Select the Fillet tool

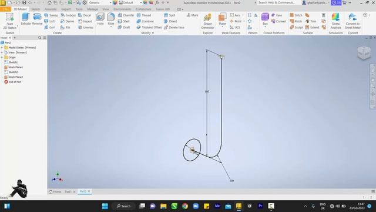111,18
